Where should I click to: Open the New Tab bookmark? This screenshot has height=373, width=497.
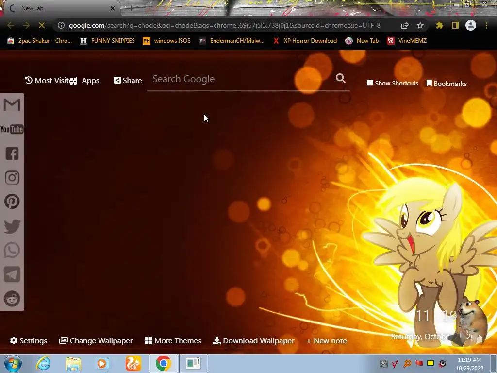[362, 41]
